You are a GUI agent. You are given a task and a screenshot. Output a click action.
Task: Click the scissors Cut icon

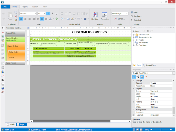pyautogui.click(x=16, y=16)
